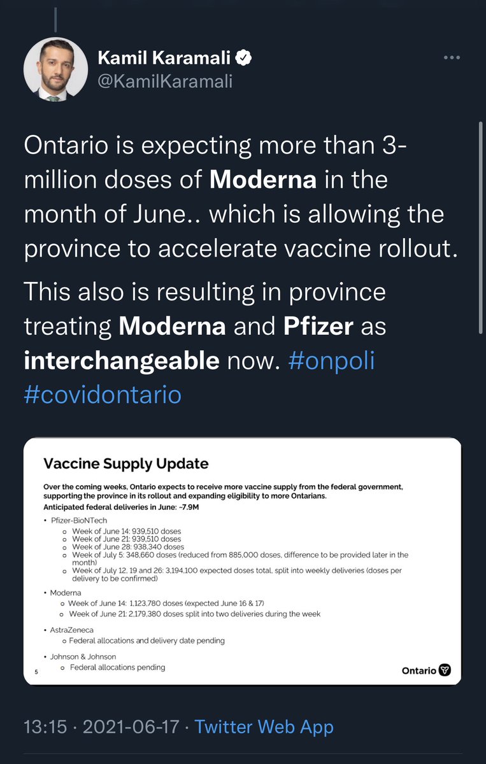Click the Kamil Karamali display name
The height and width of the screenshot is (764, 486).
click(x=164, y=59)
